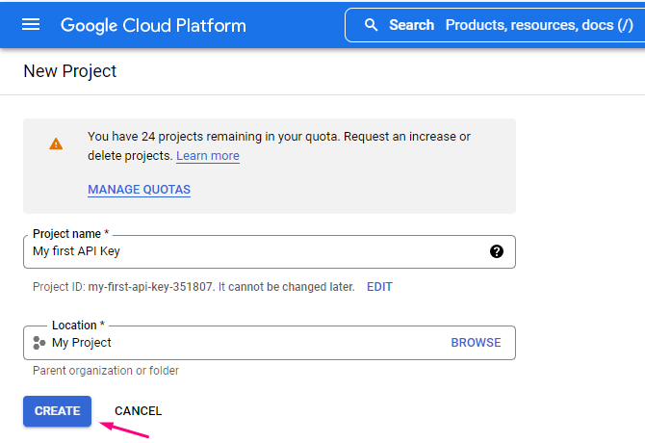Open the hamburger navigation menu
The width and height of the screenshot is (645, 443).
(x=31, y=25)
